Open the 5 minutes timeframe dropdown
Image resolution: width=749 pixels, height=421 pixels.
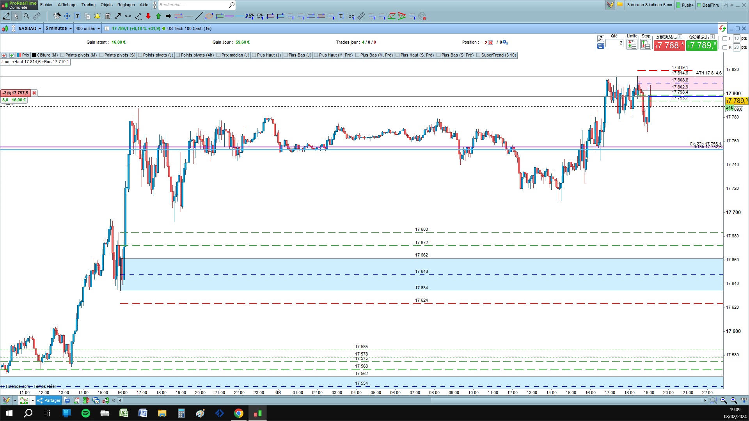click(59, 28)
